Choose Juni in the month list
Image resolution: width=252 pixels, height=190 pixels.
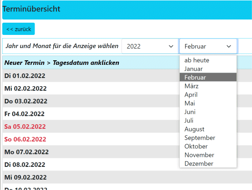point(208,112)
